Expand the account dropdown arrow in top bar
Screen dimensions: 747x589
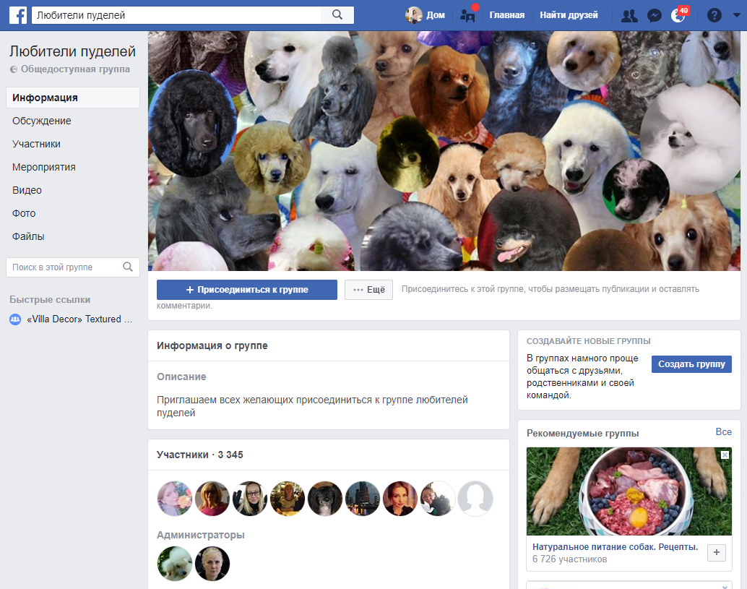[736, 15]
